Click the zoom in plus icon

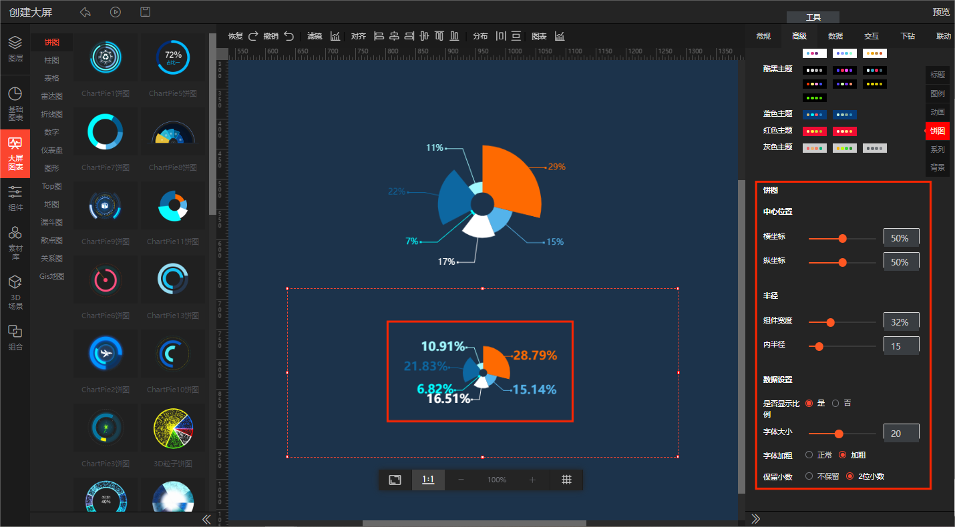click(532, 480)
